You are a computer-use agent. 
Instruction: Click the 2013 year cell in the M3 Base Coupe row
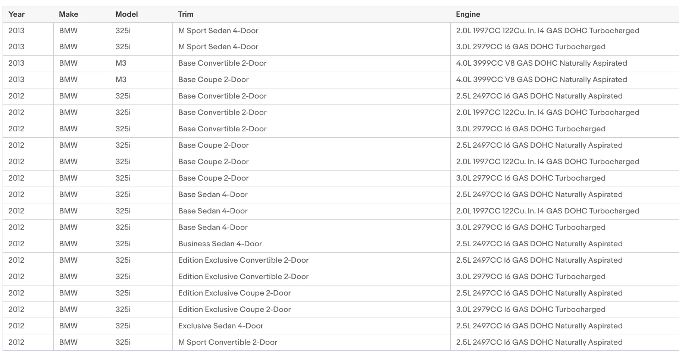pos(28,80)
